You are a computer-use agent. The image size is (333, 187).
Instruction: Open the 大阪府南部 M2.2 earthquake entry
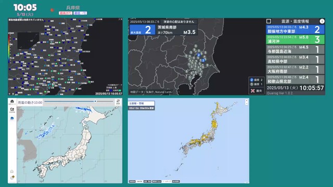(295, 69)
